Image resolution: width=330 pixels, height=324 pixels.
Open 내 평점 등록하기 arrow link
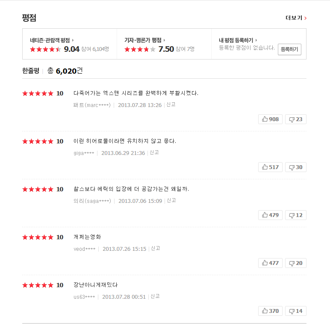pos(256,40)
